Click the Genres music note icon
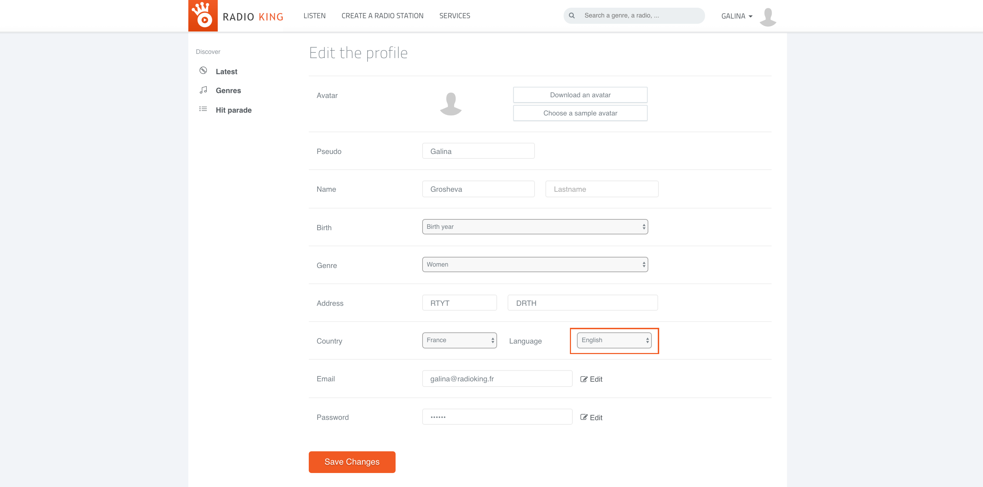Image resolution: width=983 pixels, height=487 pixels. pyautogui.click(x=203, y=90)
